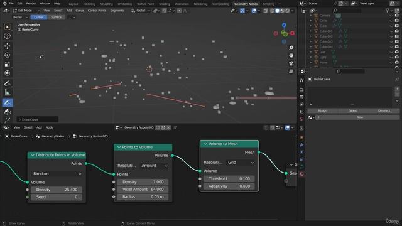
Task: Click the viewport zoom magnifier icon
Action: click(x=291, y=48)
